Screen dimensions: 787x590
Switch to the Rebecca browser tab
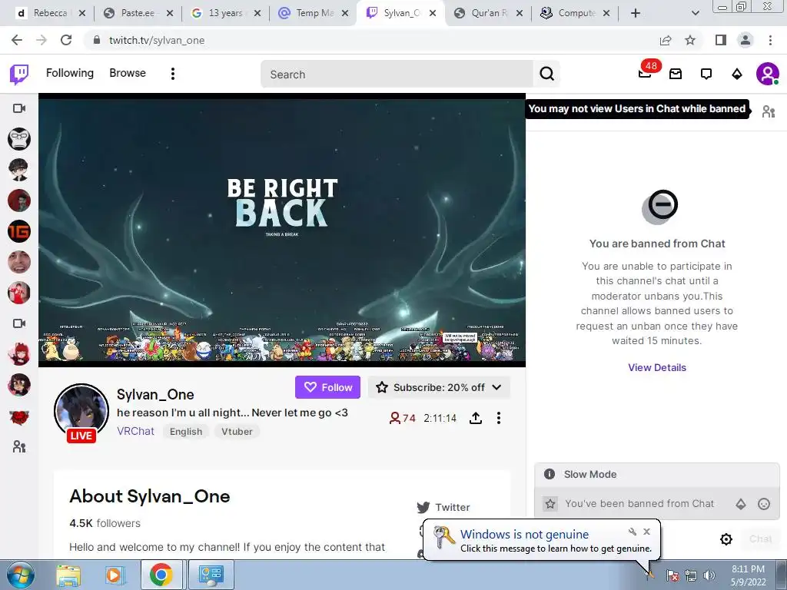pos(49,13)
